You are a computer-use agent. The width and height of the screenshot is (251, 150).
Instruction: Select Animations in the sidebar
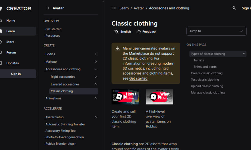(53, 98)
